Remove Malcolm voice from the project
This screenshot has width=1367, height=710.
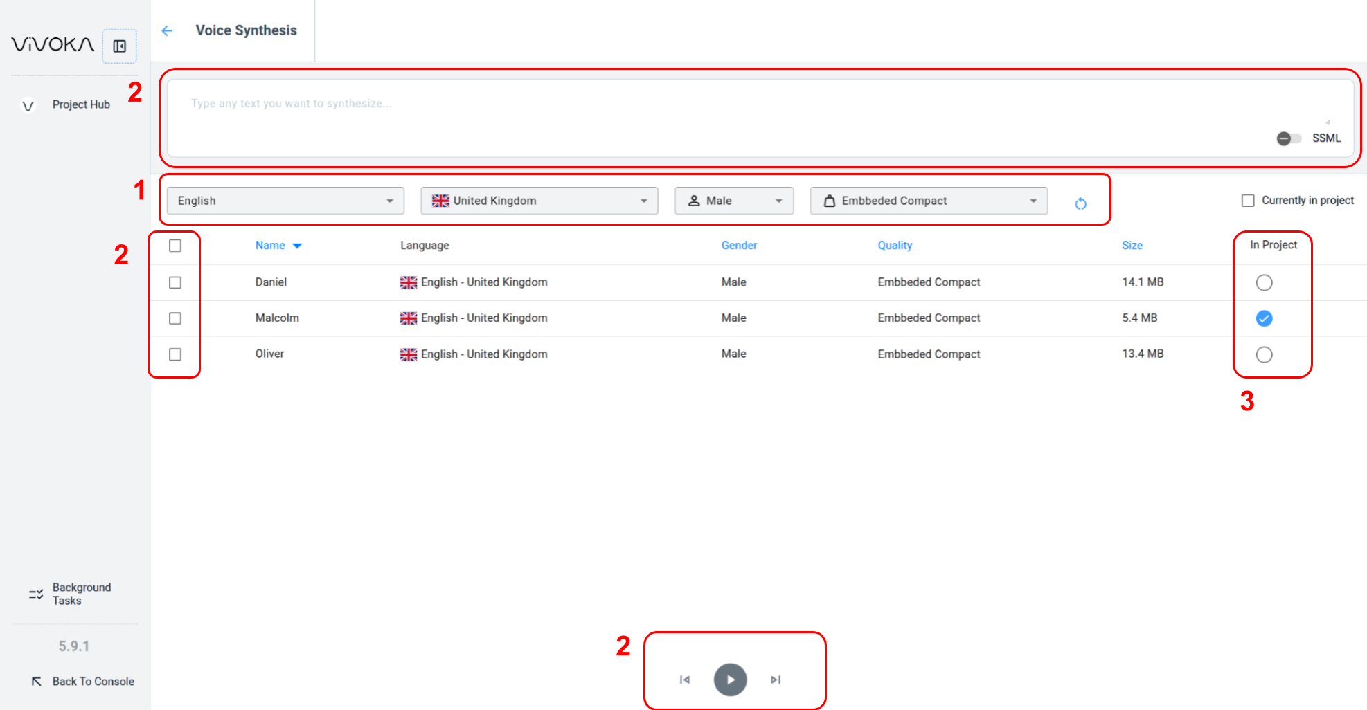(1264, 318)
